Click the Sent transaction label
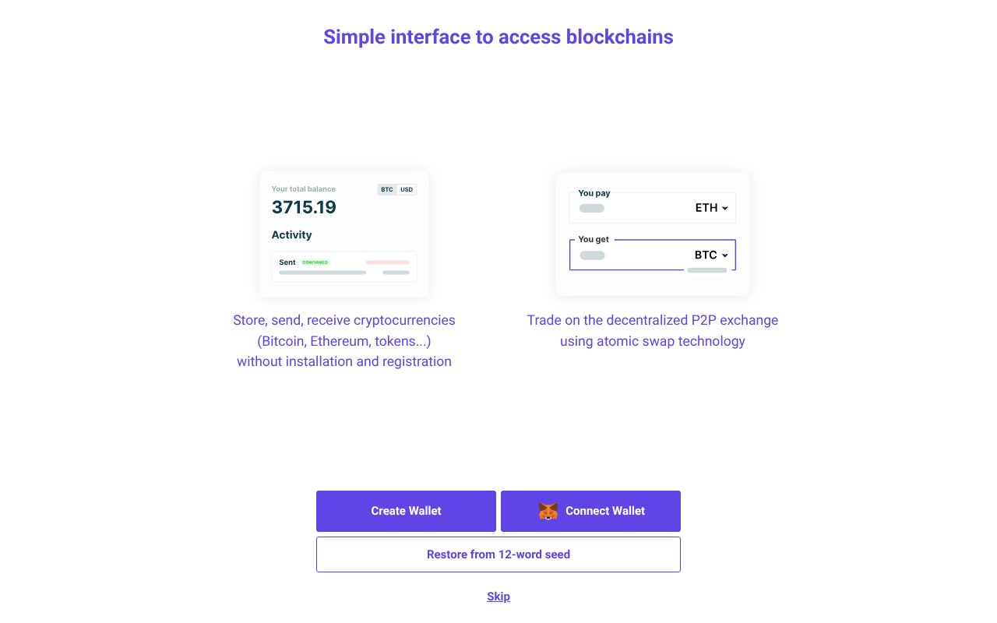997x623 pixels. coord(287,262)
